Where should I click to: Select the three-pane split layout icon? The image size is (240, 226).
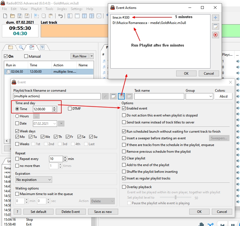tap(92, 16)
